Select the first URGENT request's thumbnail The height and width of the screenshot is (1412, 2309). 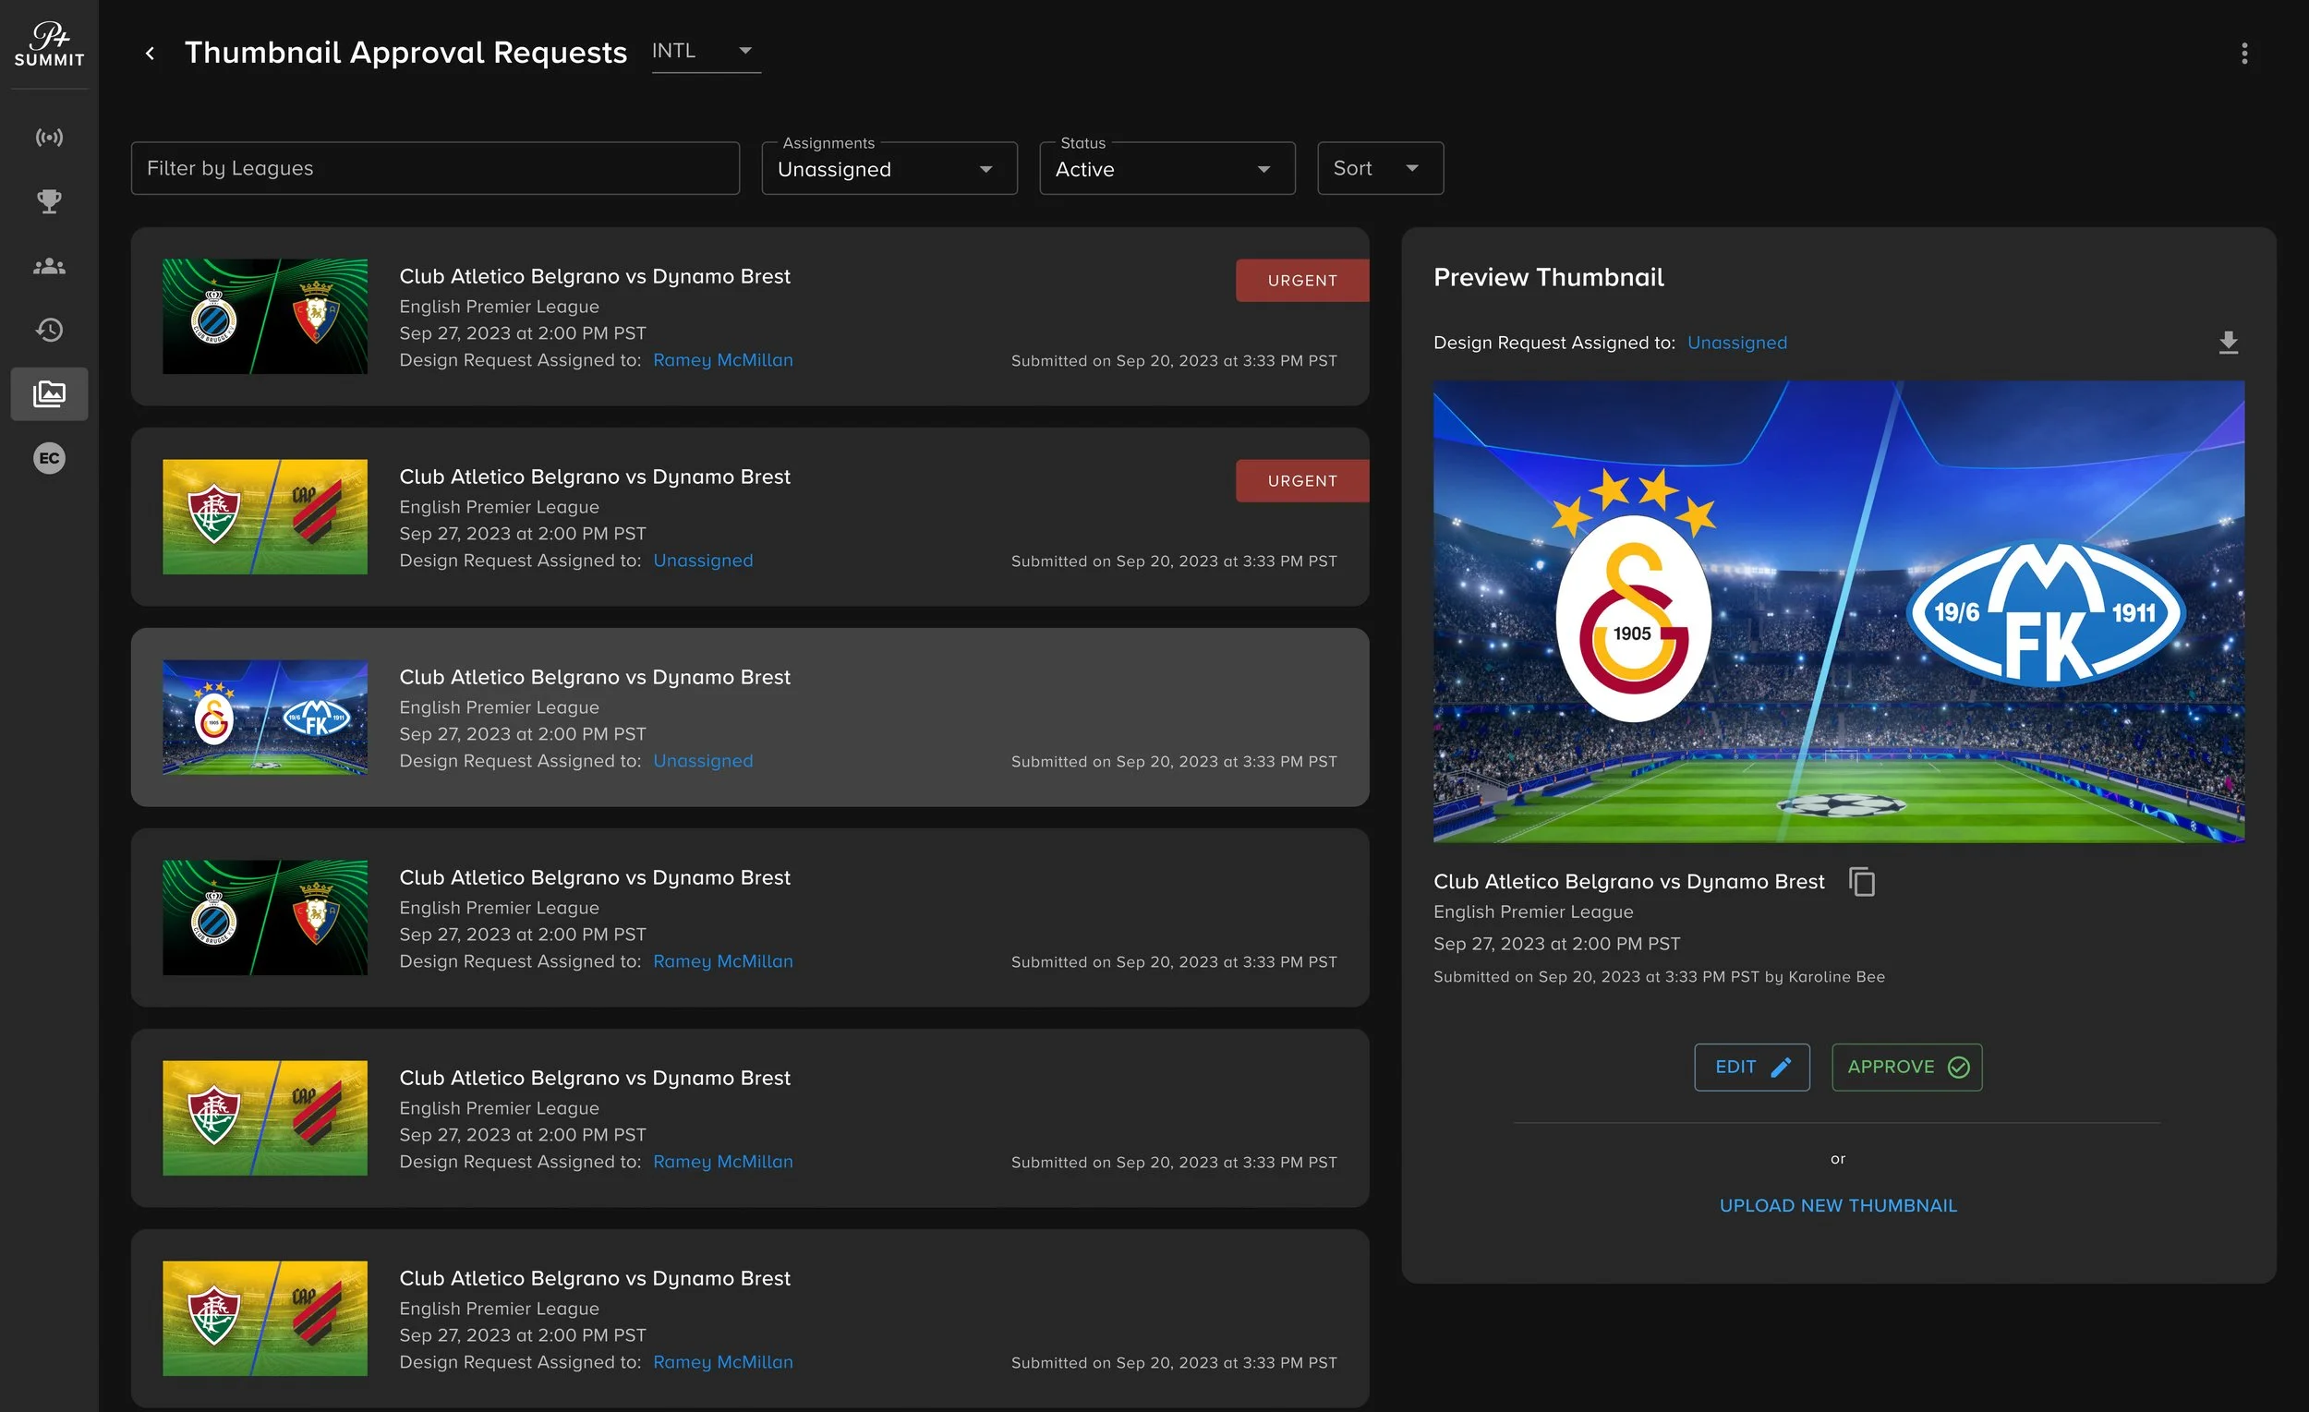[265, 317]
